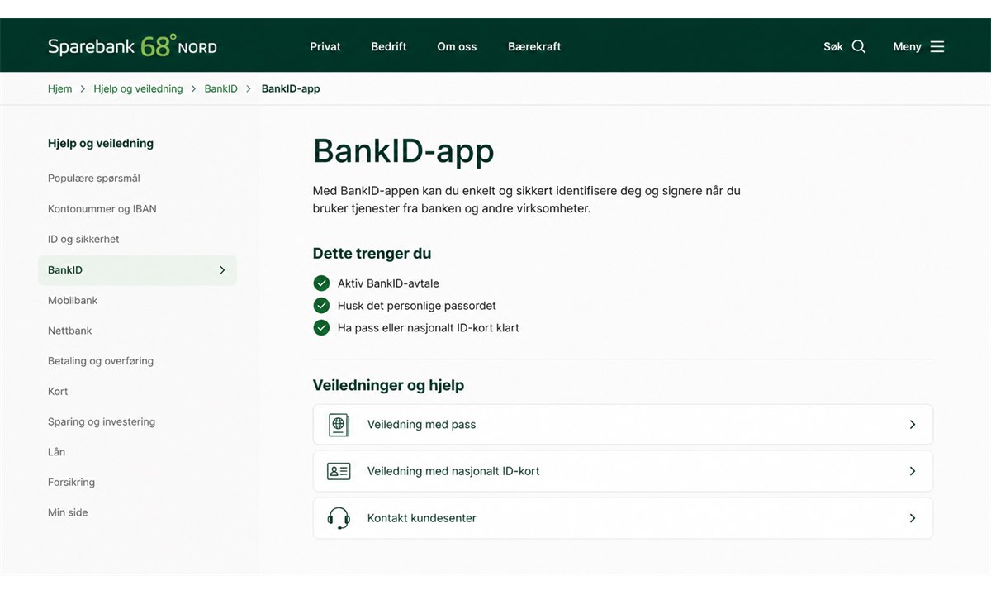Image resolution: width=991 pixels, height=595 pixels.
Task: Click the chevron on Kontakt kundesenter row
Action: pos(913,518)
